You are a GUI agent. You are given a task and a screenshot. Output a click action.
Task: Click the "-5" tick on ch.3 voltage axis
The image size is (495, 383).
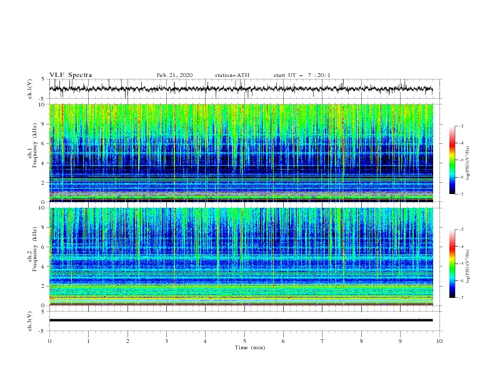42,331
